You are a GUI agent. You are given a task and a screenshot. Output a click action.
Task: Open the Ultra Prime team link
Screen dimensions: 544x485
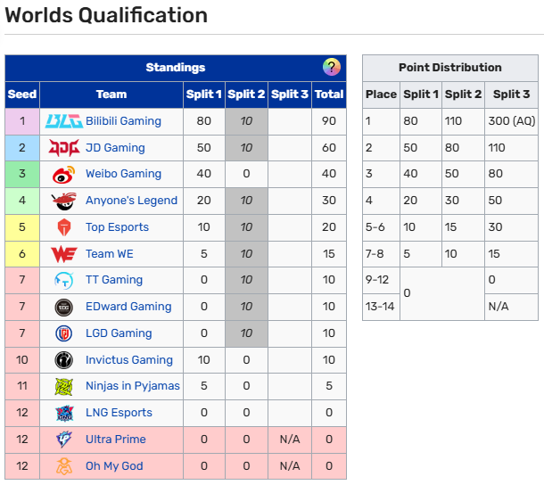116,440
